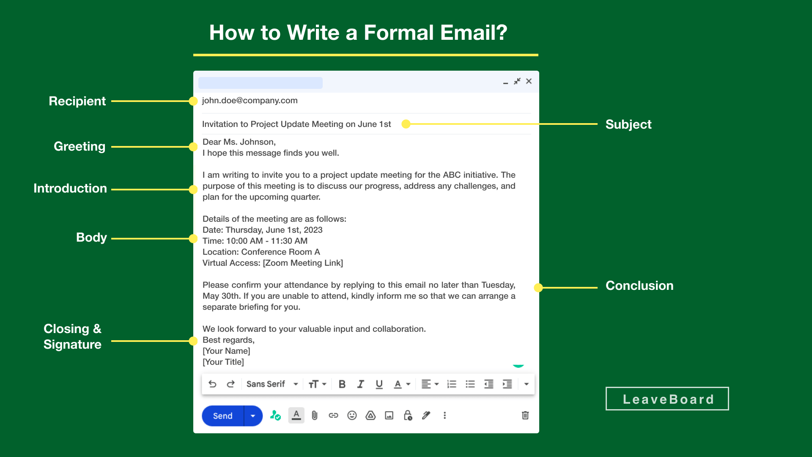Expand the Sans Serif font dropdown

296,385
